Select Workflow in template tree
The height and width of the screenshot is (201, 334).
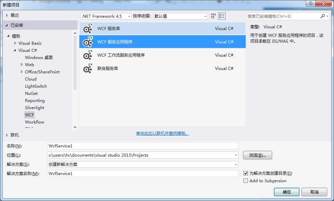click(35, 122)
